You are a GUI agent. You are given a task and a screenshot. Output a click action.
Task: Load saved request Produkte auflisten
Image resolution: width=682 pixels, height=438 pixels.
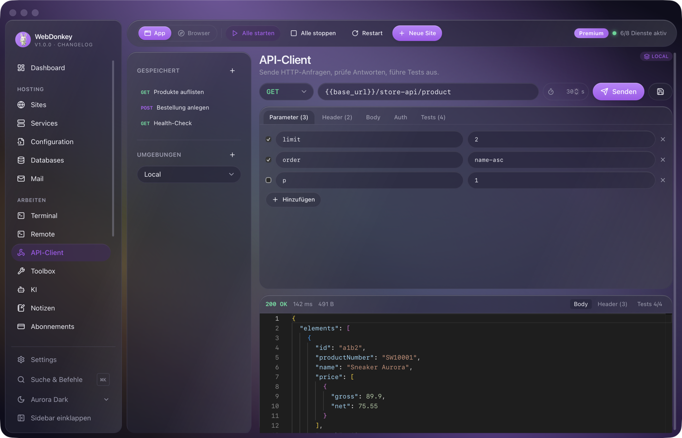click(x=189, y=92)
